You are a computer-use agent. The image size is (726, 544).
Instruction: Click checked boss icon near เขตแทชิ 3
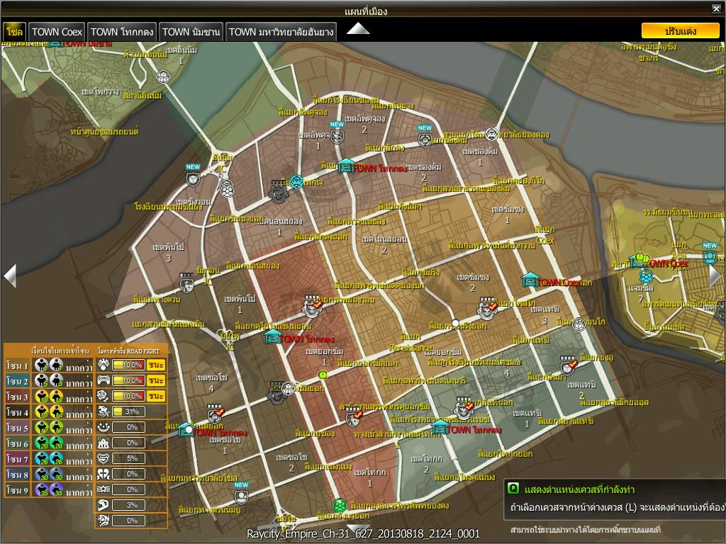click(x=488, y=309)
